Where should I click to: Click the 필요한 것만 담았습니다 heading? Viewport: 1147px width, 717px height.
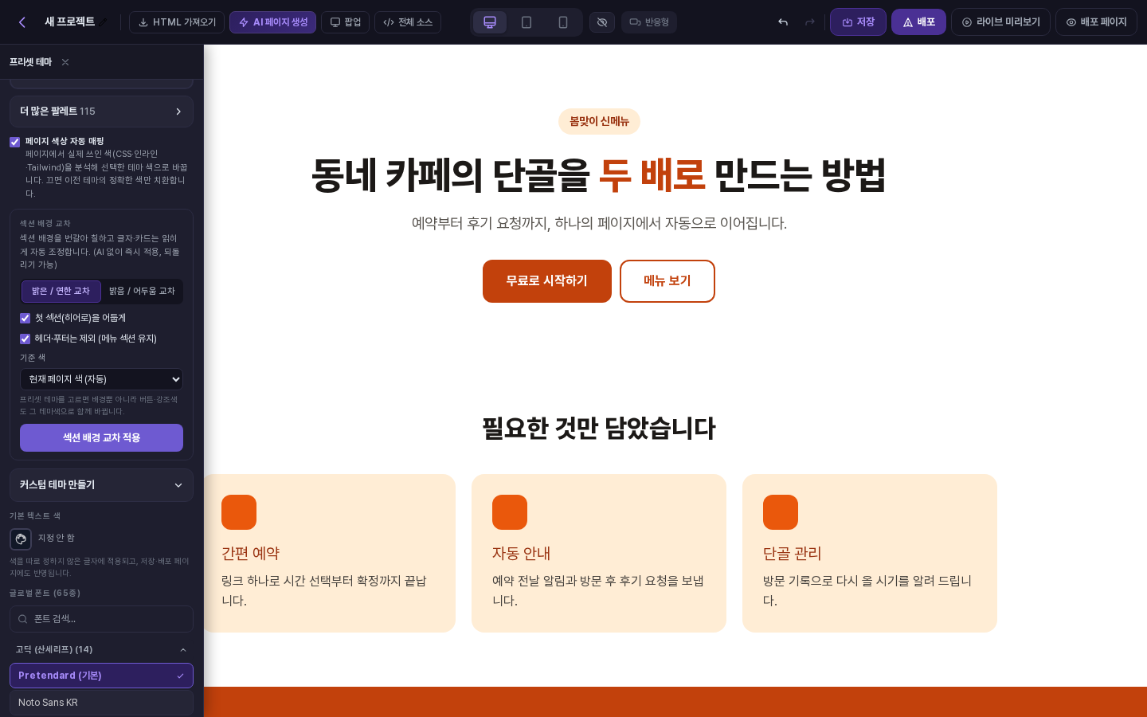[599, 429]
